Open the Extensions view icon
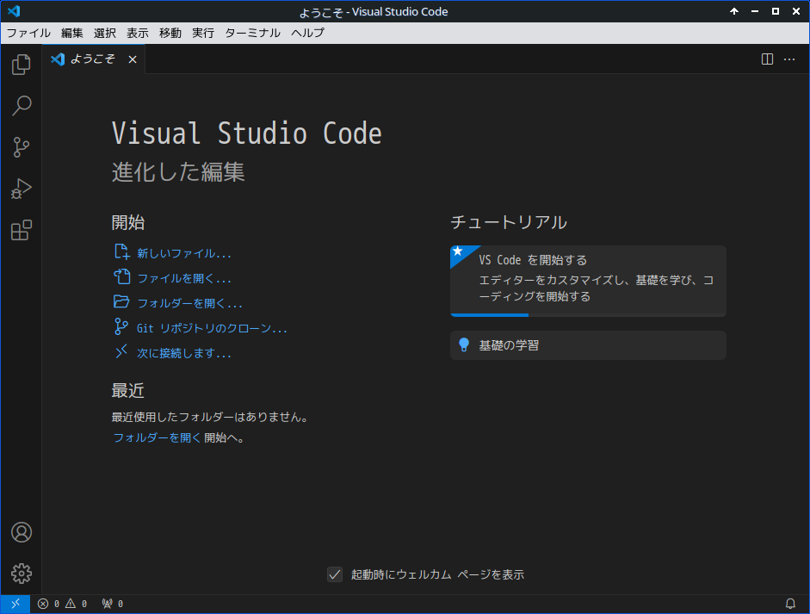Screen dimensions: 810x614 [x=22, y=230]
